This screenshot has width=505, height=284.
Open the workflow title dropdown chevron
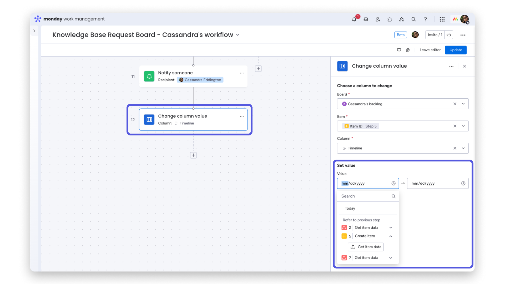point(238,35)
